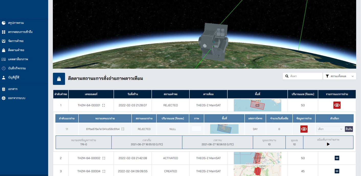The width and height of the screenshot is (361, 176).
Task: Select the สรุปภาพรวม overview icon in sidebar
Action: (3, 23)
